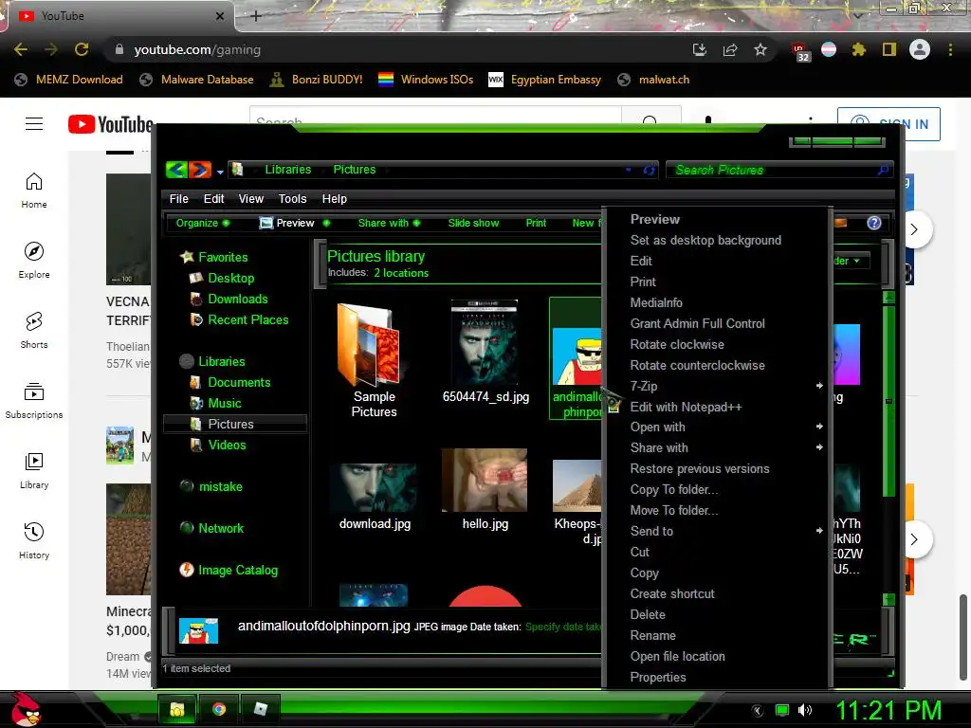Image resolution: width=971 pixels, height=728 pixels.
Task: Choose Rotate clockwise from context menu
Action: click(677, 344)
